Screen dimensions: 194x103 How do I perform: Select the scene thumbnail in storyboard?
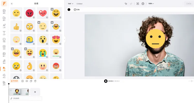click(x=19, y=92)
